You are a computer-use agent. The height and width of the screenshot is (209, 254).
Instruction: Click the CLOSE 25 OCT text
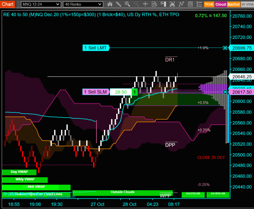point(211,157)
